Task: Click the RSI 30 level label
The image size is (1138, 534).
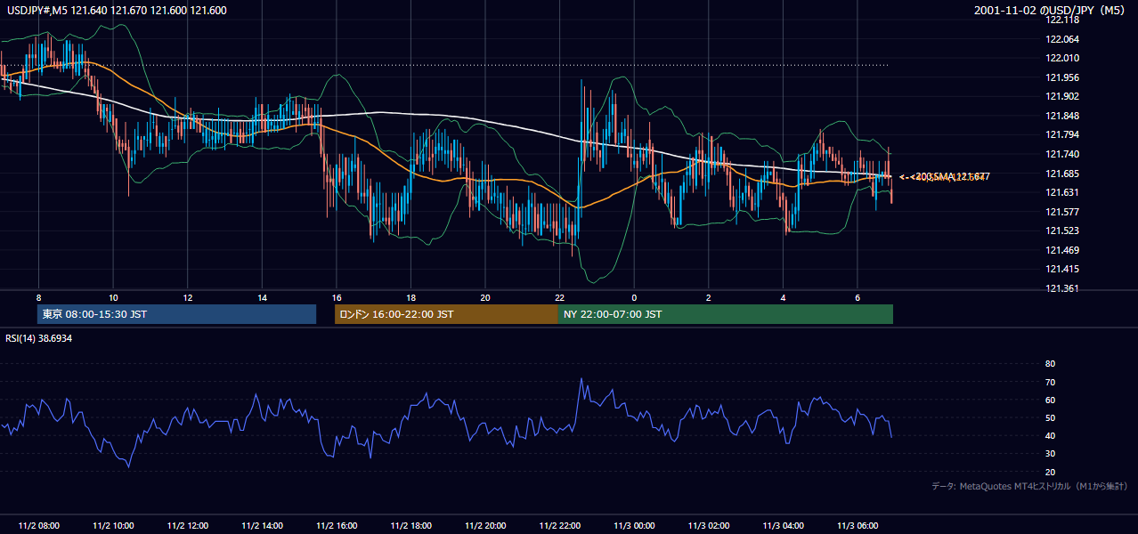Action: point(1050,454)
